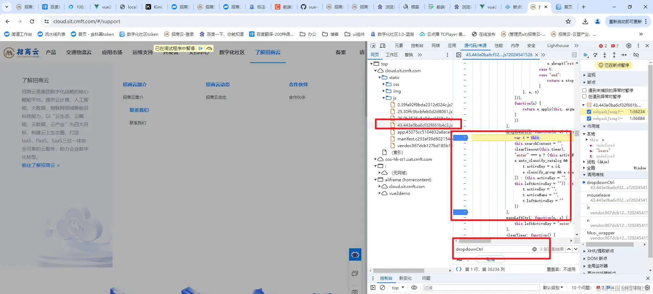Viewport: 653px width, 294px height.
Task: Expand DOM 断点 section
Action: pos(585,259)
